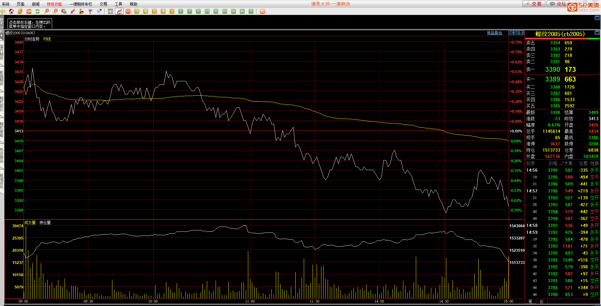Select the 15-minute period icon

[207, 11]
